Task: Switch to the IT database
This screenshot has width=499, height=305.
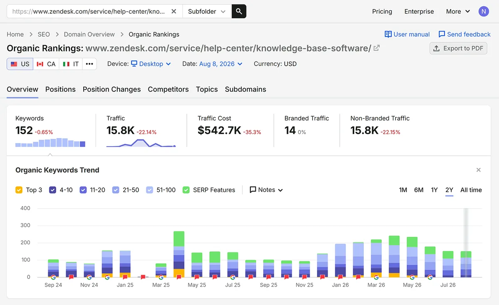Action: pyautogui.click(x=70, y=64)
